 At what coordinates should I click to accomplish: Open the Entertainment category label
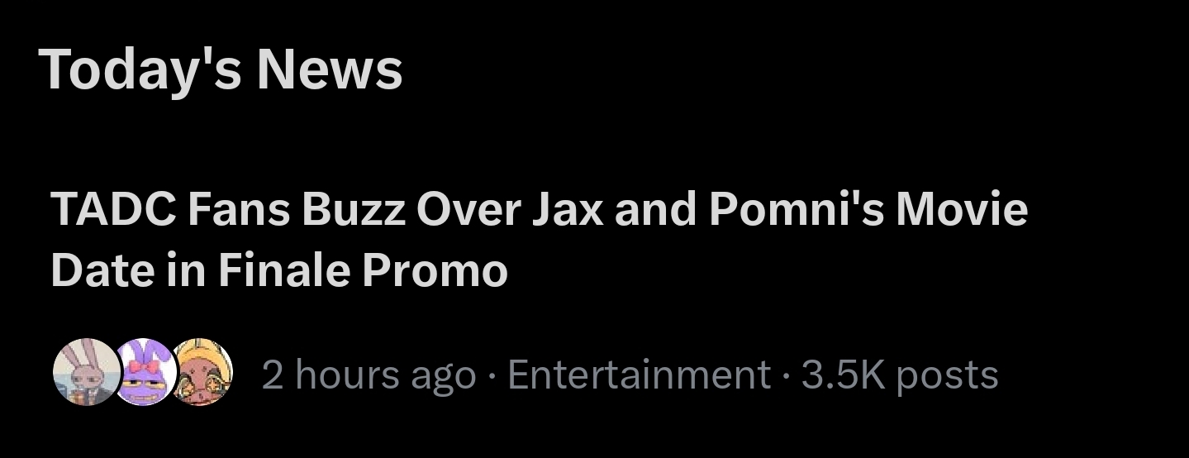[639, 375]
